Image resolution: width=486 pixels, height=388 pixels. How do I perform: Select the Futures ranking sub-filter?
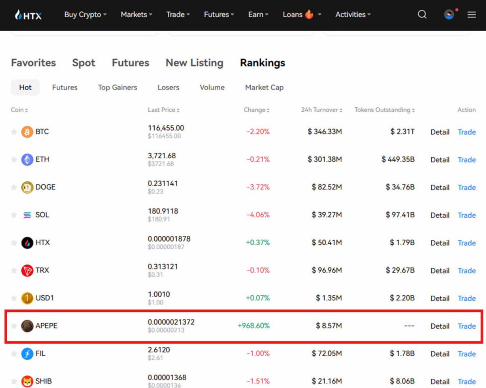tap(65, 87)
